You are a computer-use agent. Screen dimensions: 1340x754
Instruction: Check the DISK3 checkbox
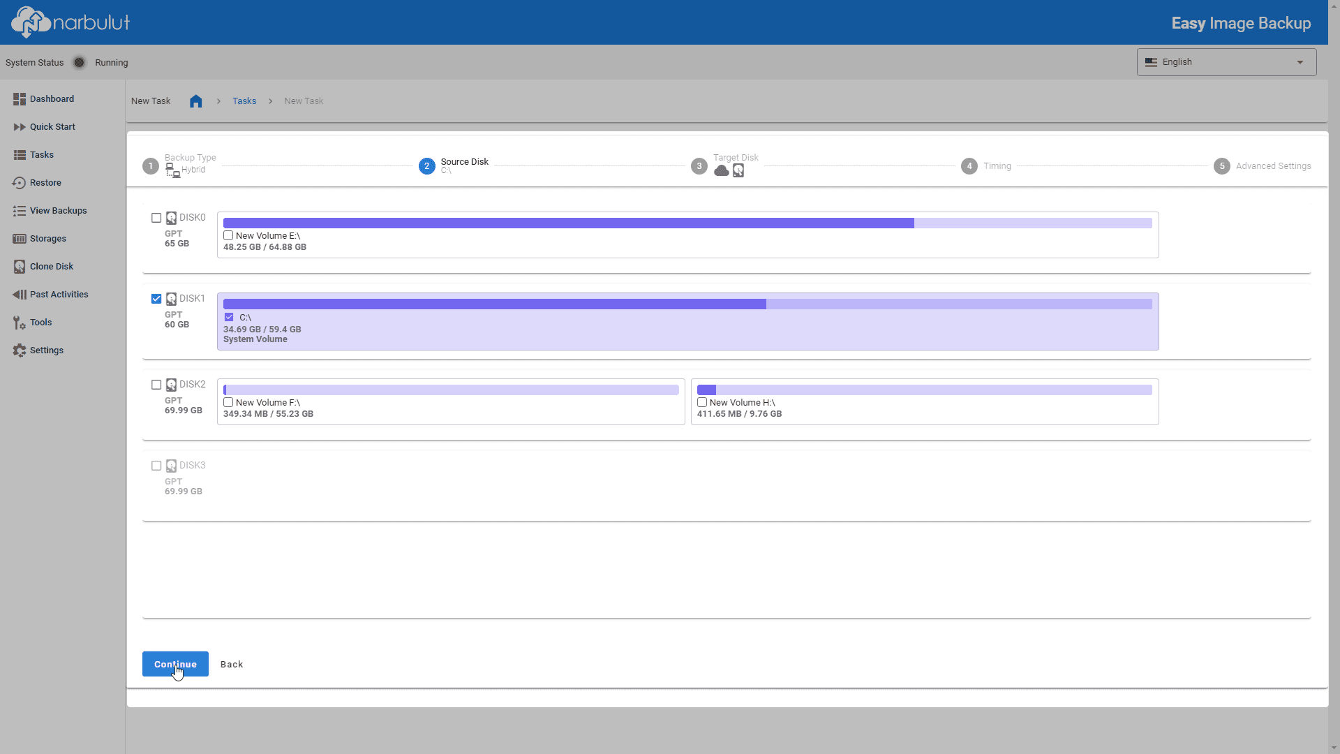[156, 466]
